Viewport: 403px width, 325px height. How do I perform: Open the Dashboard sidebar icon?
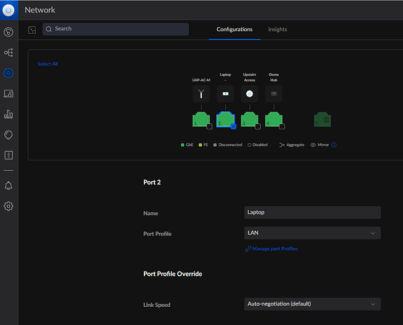(8, 32)
